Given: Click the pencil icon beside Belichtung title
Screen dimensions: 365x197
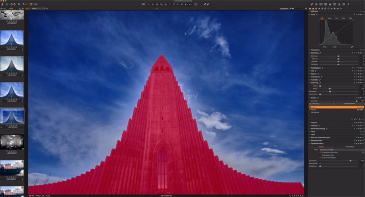Looking at the screenshot, I should (x=321, y=53).
